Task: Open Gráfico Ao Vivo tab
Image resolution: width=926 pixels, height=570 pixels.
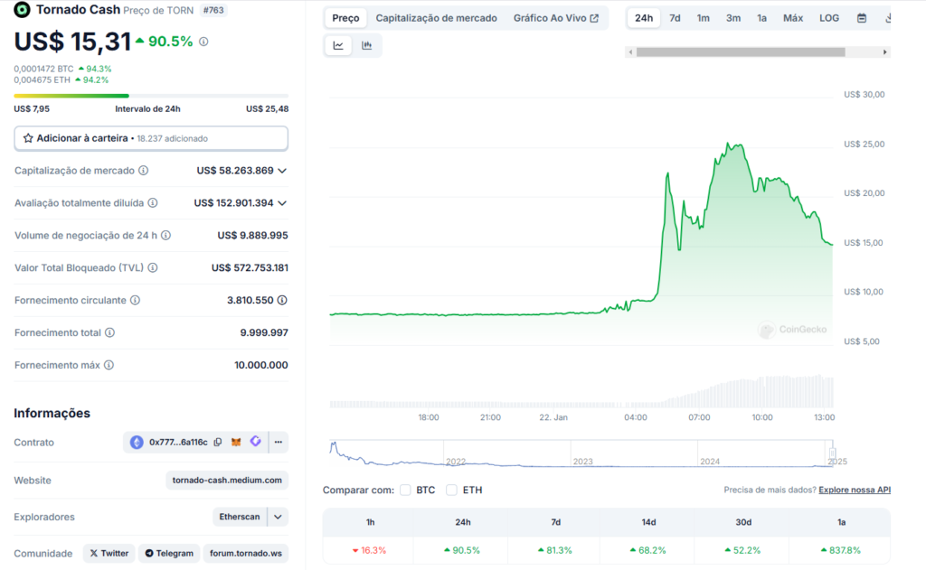Action: click(556, 18)
